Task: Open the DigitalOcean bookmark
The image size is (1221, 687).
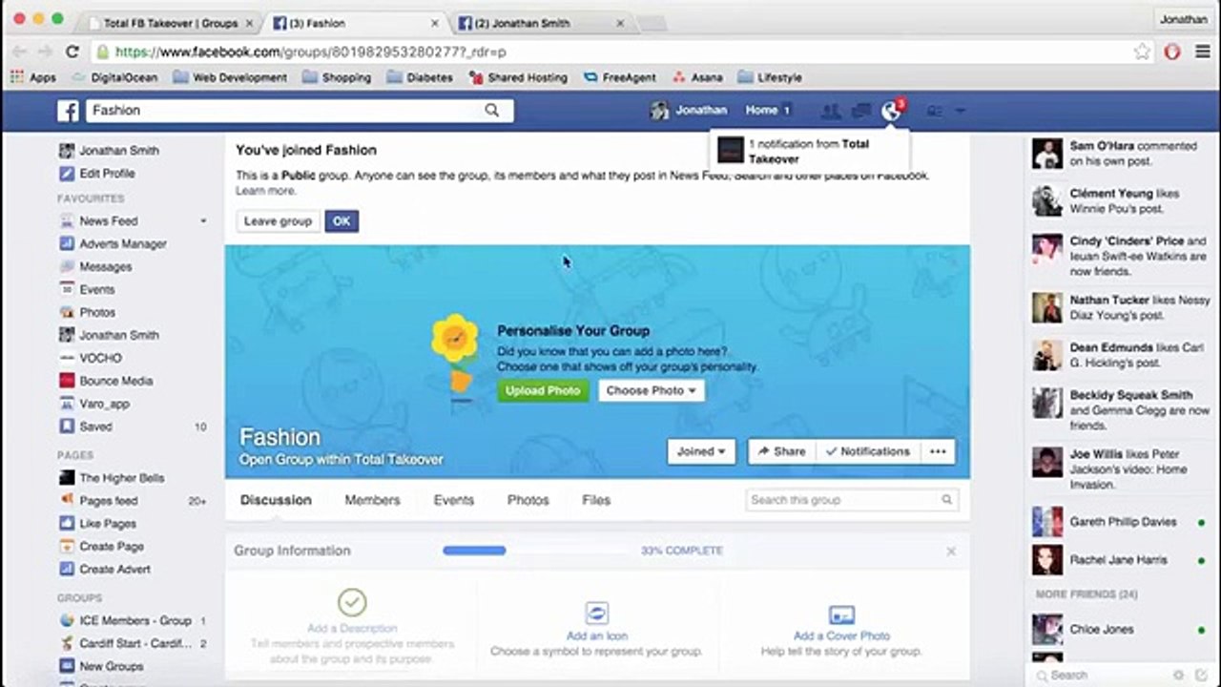Action: click(114, 77)
